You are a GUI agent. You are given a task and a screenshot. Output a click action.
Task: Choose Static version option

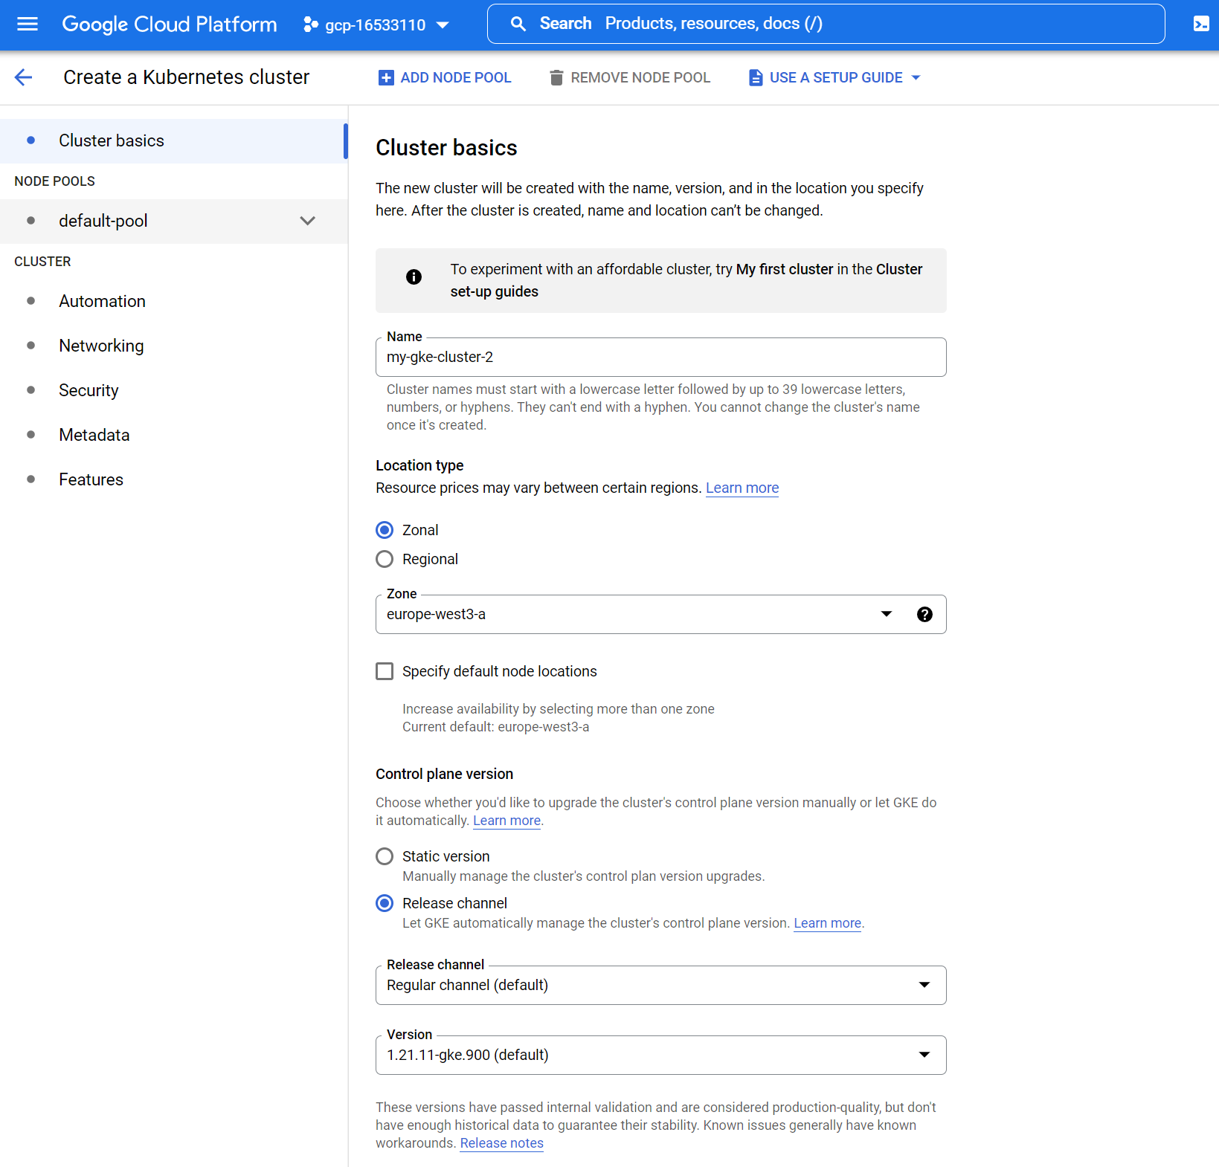click(385, 856)
